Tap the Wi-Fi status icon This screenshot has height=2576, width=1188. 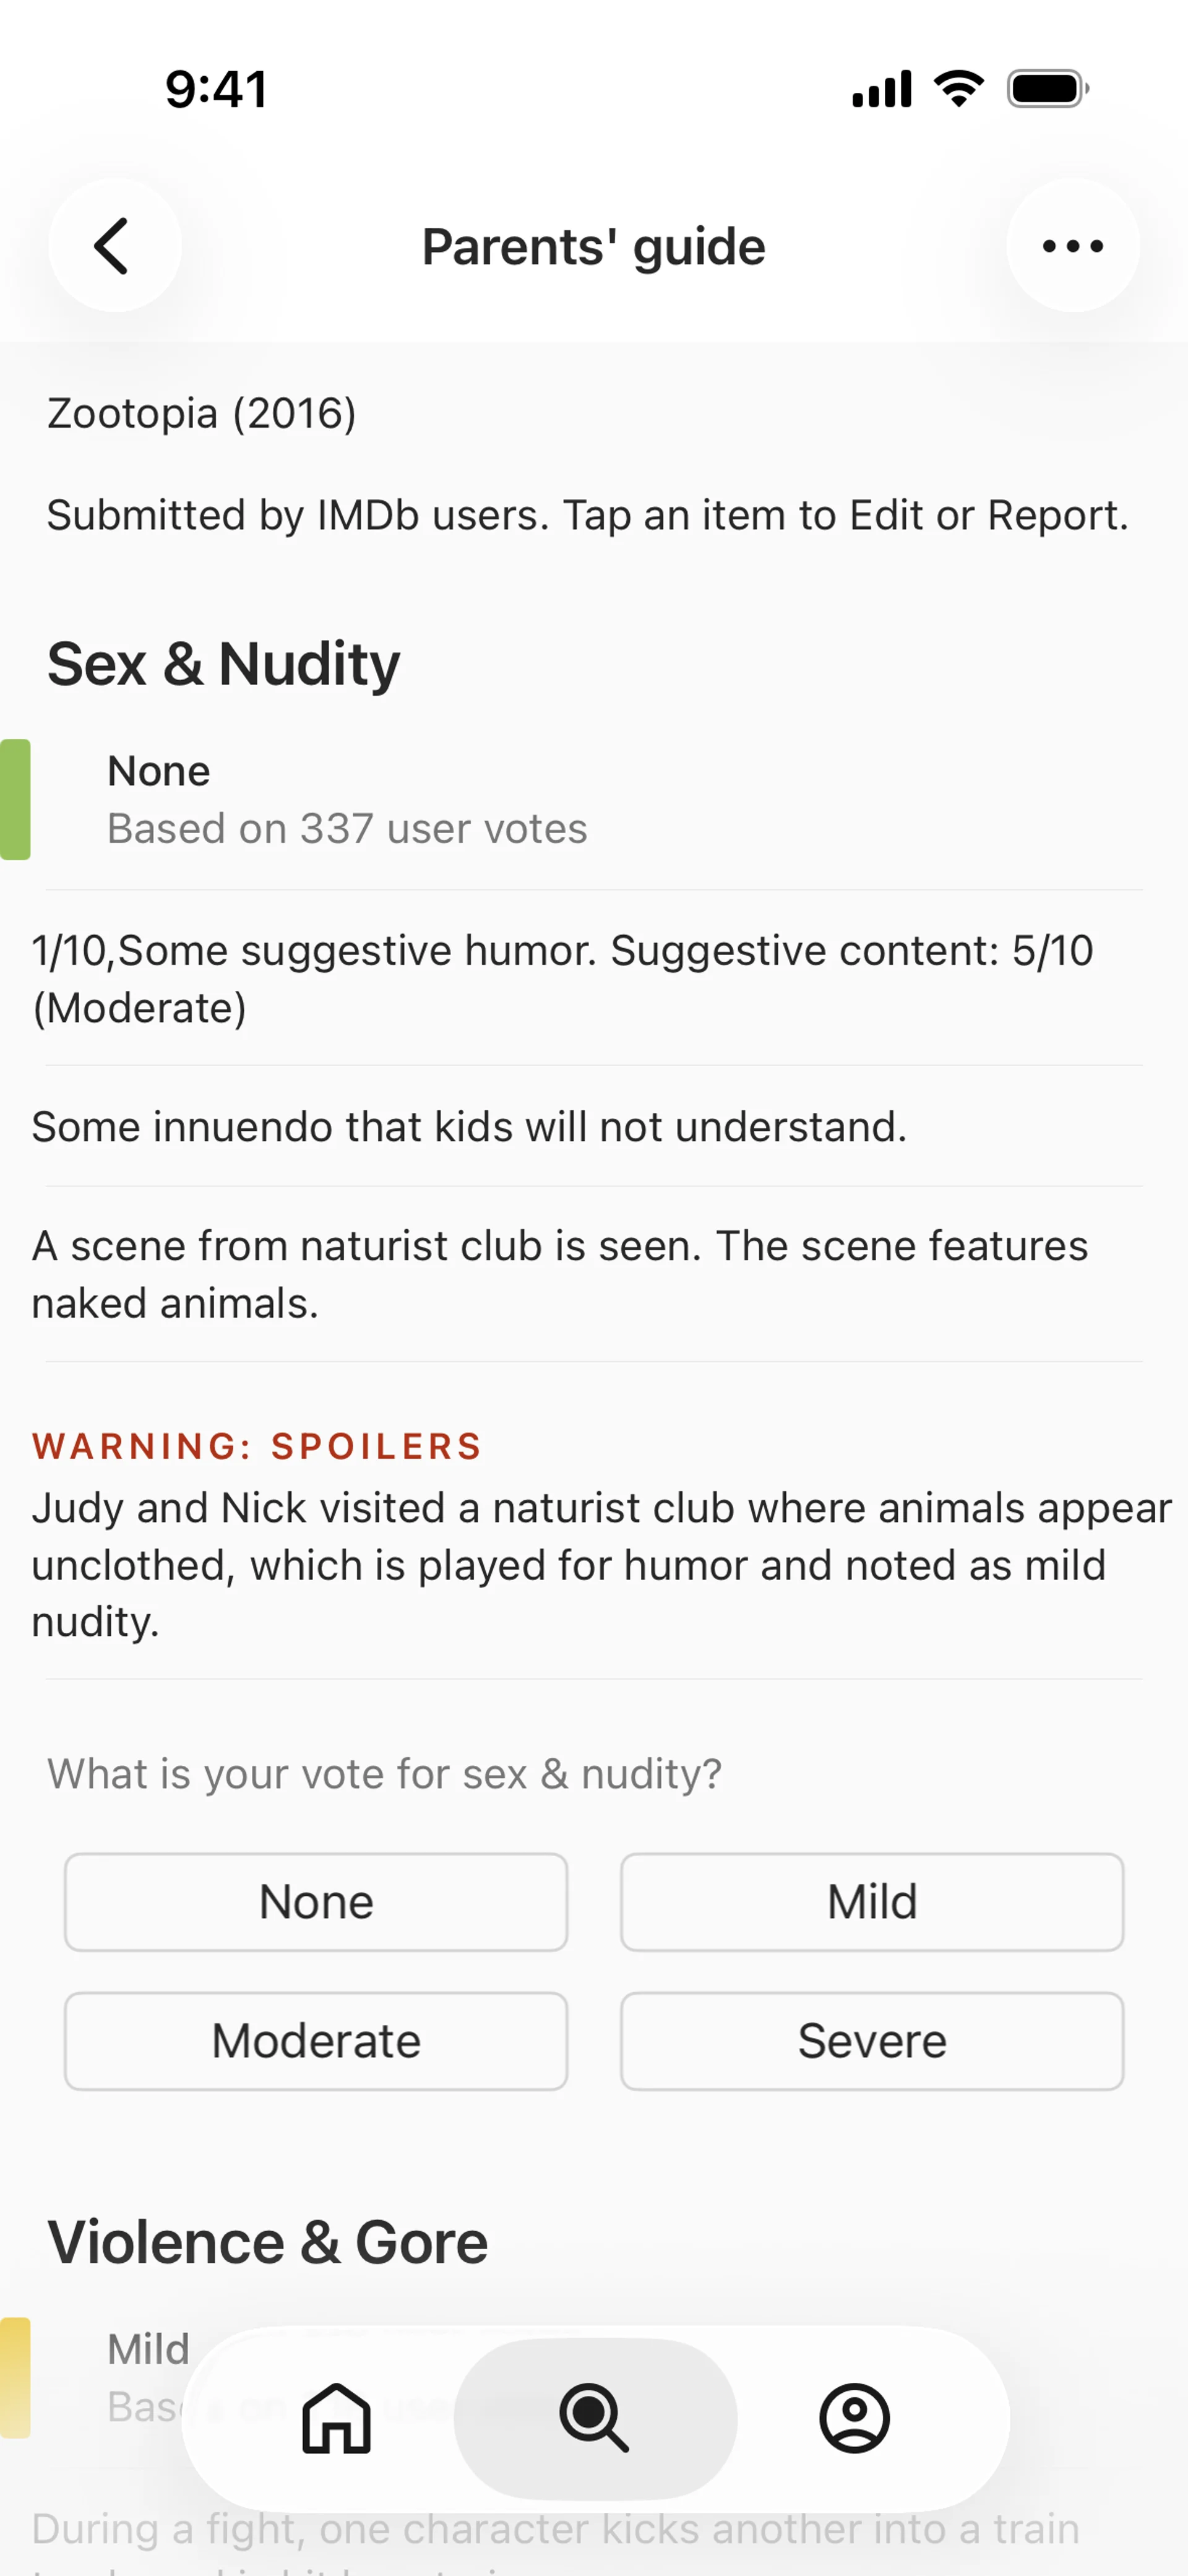pyautogui.click(x=958, y=89)
